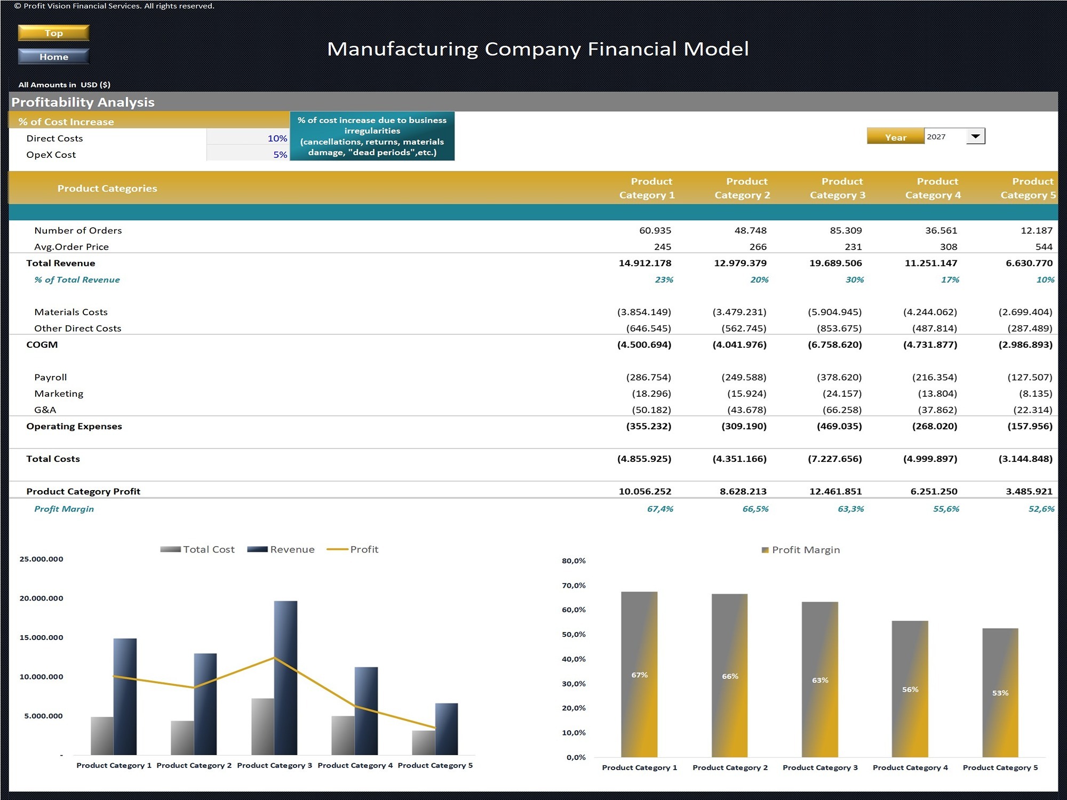The width and height of the screenshot is (1067, 800).
Task: Click Total Revenue value 14.912.178
Action: [645, 263]
